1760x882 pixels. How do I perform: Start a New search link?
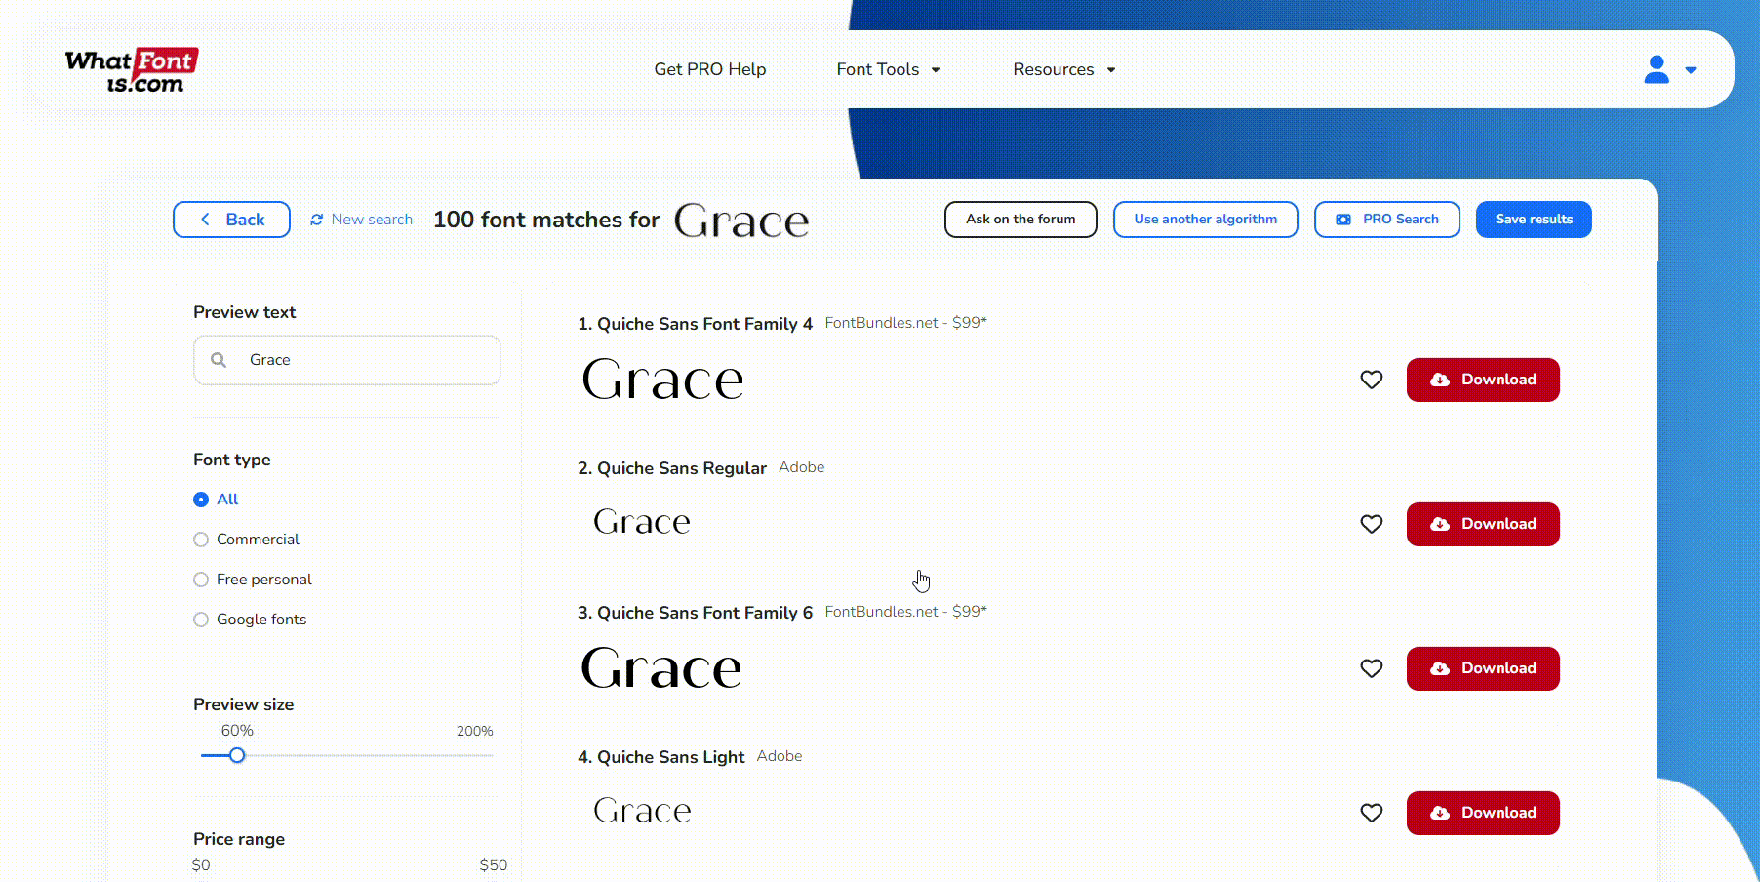click(x=372, y=220)
